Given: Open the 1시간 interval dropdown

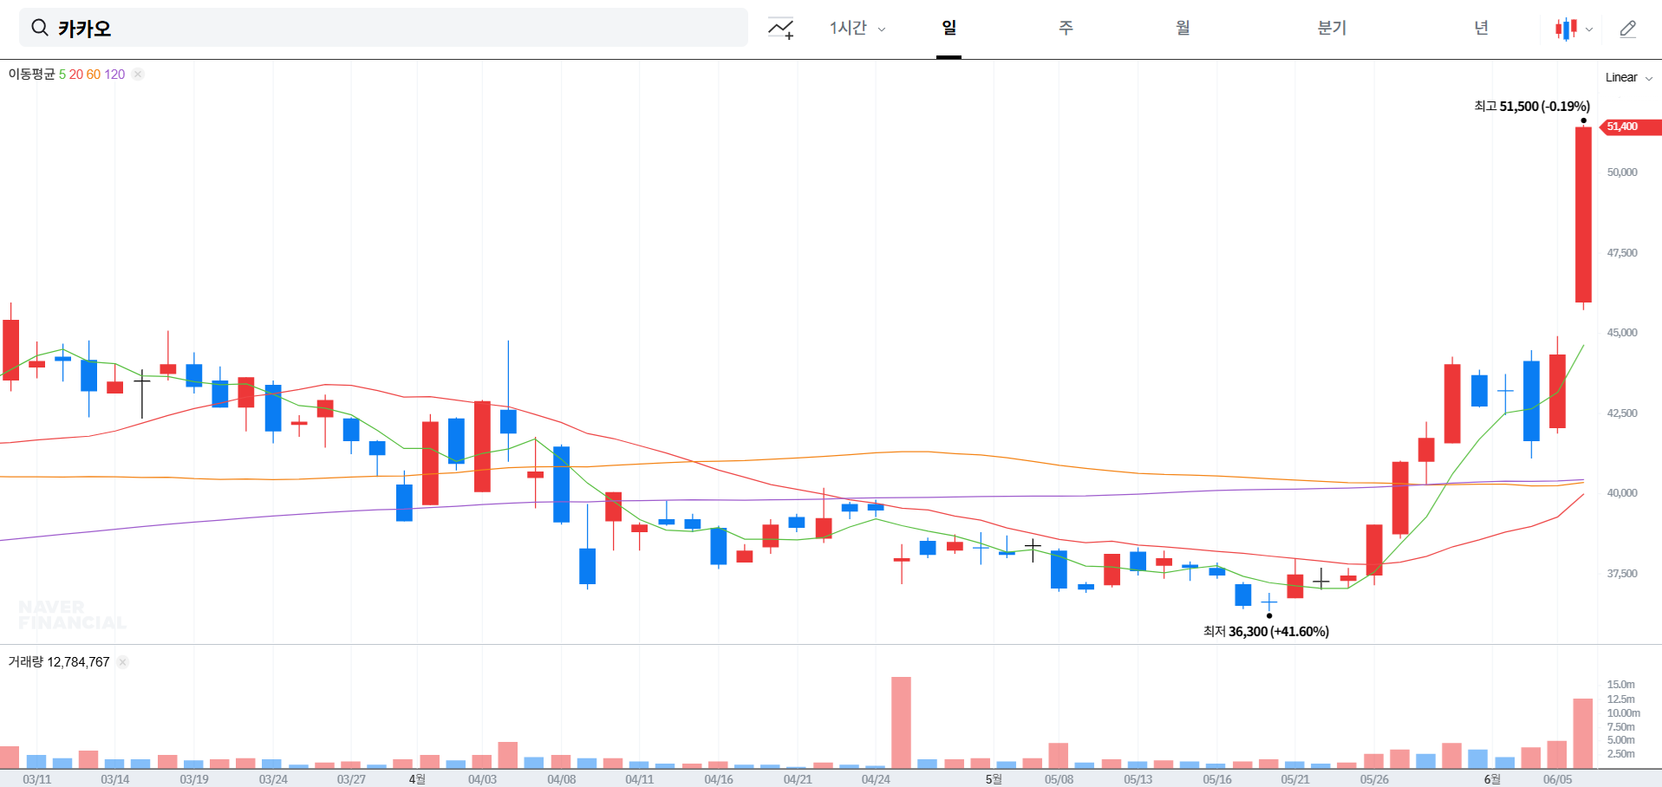Looking at the screenshot, I should [x=857, y=28].
